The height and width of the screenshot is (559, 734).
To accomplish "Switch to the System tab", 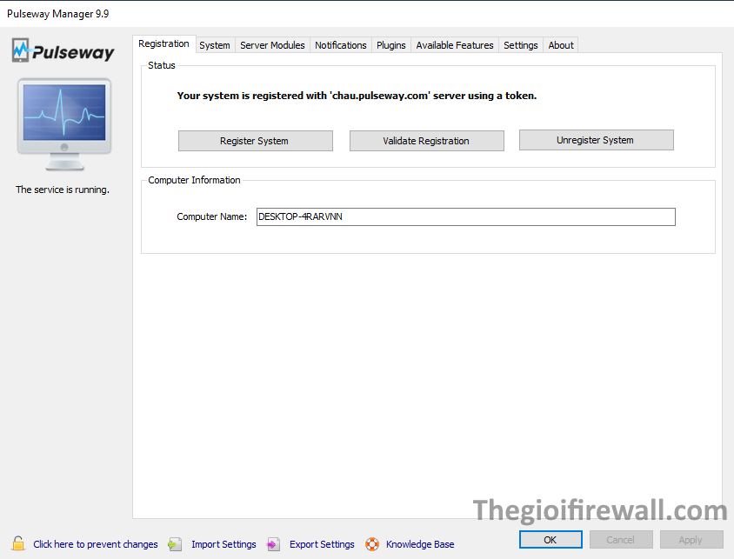I will tap(215, 45).
